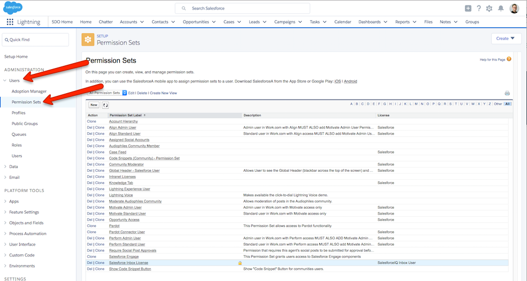Viewport: 527px width, 281px height.
Task: Open the notifications bell icon
Action: tap(501, 9)
